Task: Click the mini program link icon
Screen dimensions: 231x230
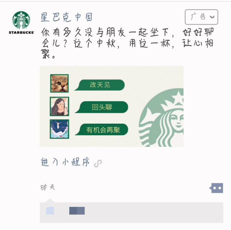Action: click(98, 163)
